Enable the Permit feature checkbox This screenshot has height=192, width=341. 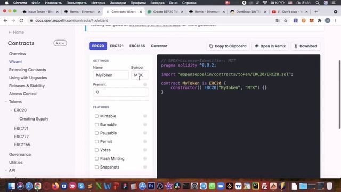(96, 141)
